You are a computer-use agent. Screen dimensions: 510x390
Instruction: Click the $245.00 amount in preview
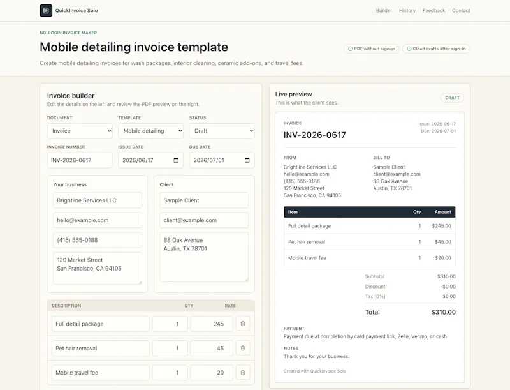[x=441, y=225]
